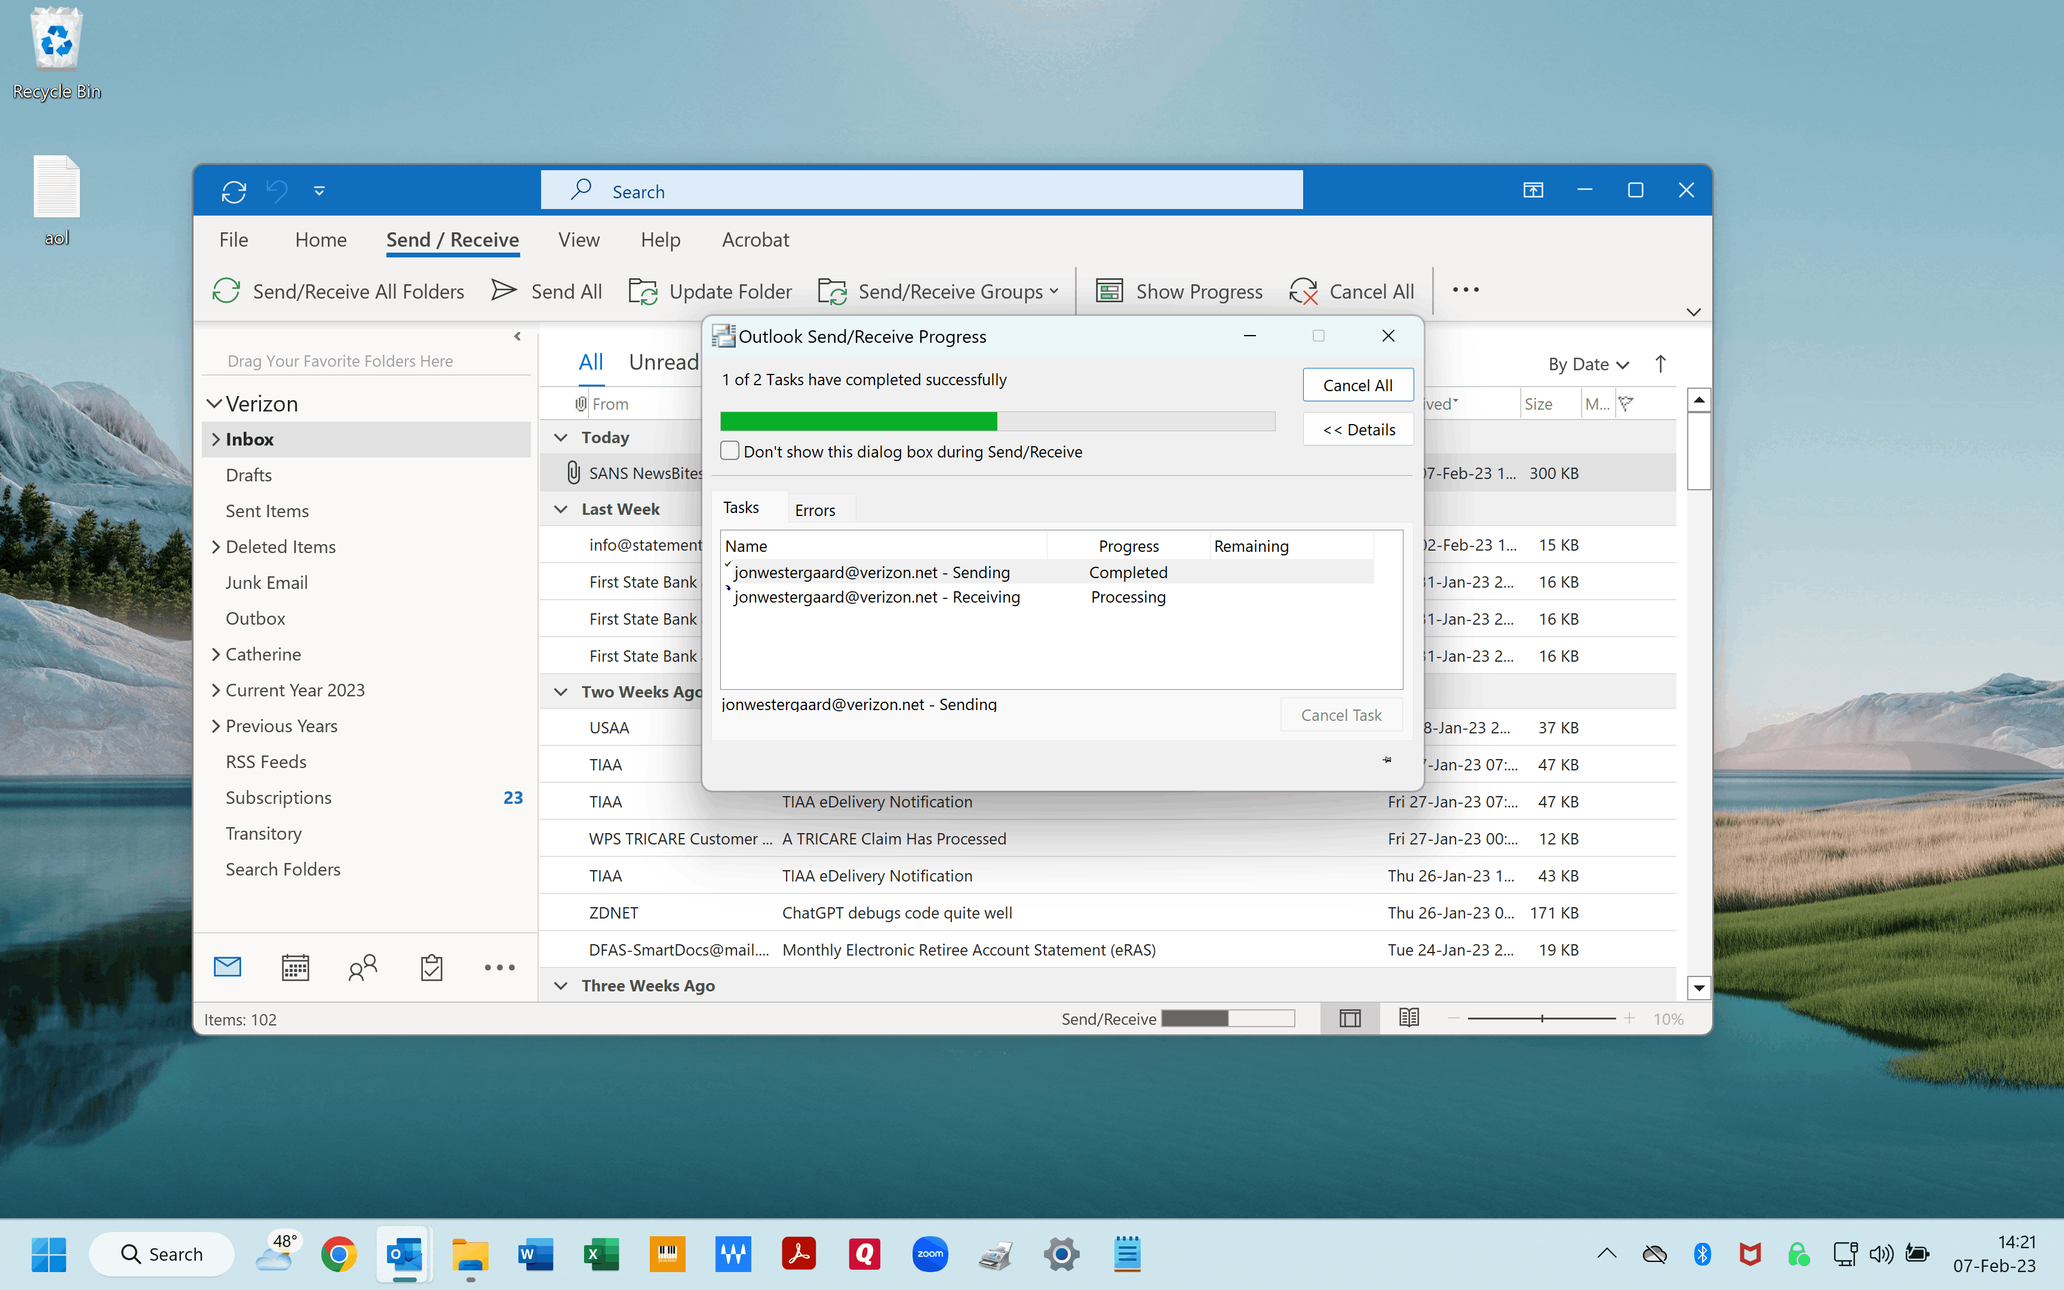
Task: Click the zoom slider in status bar
Action: pyautogui.click(x=1541, y=1018)
